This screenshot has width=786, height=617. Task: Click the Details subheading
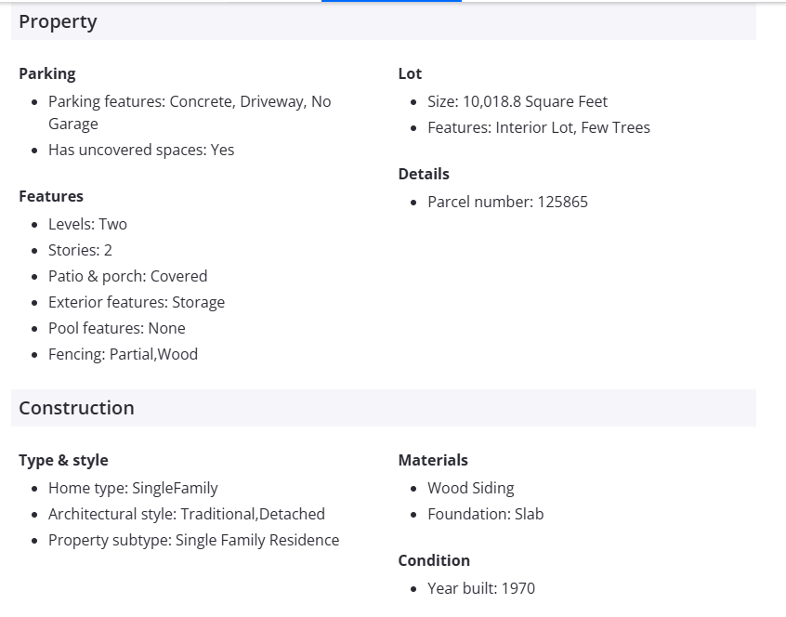[424, 174]
